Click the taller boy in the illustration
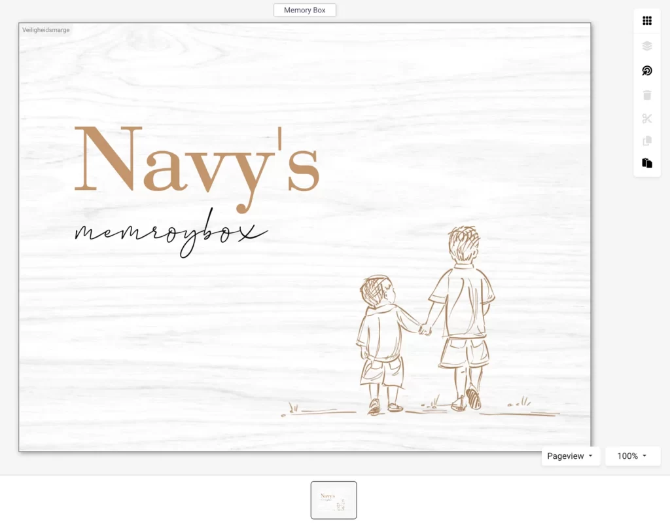 click(x=465, y=308)
